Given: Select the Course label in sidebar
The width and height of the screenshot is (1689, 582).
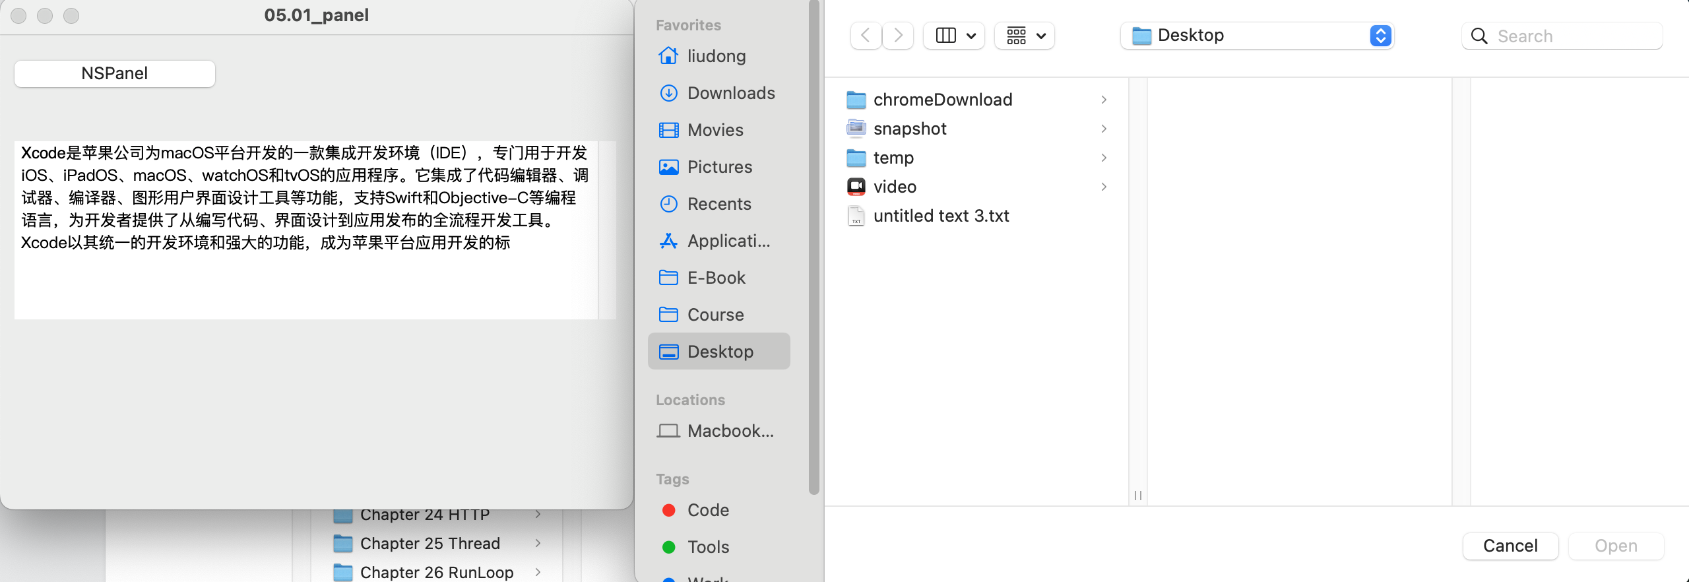Looking at the screenshot, I should point(716,315).
